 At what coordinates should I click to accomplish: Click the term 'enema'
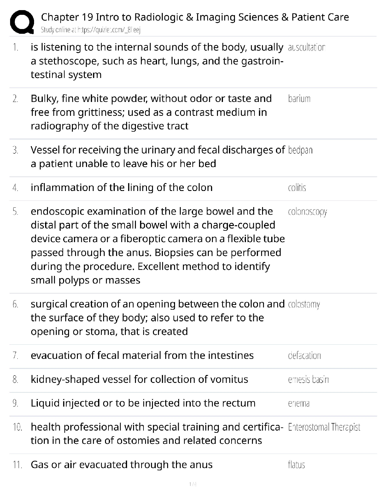299,403
